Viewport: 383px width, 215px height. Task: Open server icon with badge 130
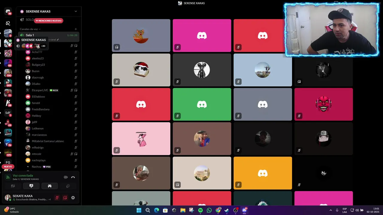pyautogui.click(x=8, y=73)
